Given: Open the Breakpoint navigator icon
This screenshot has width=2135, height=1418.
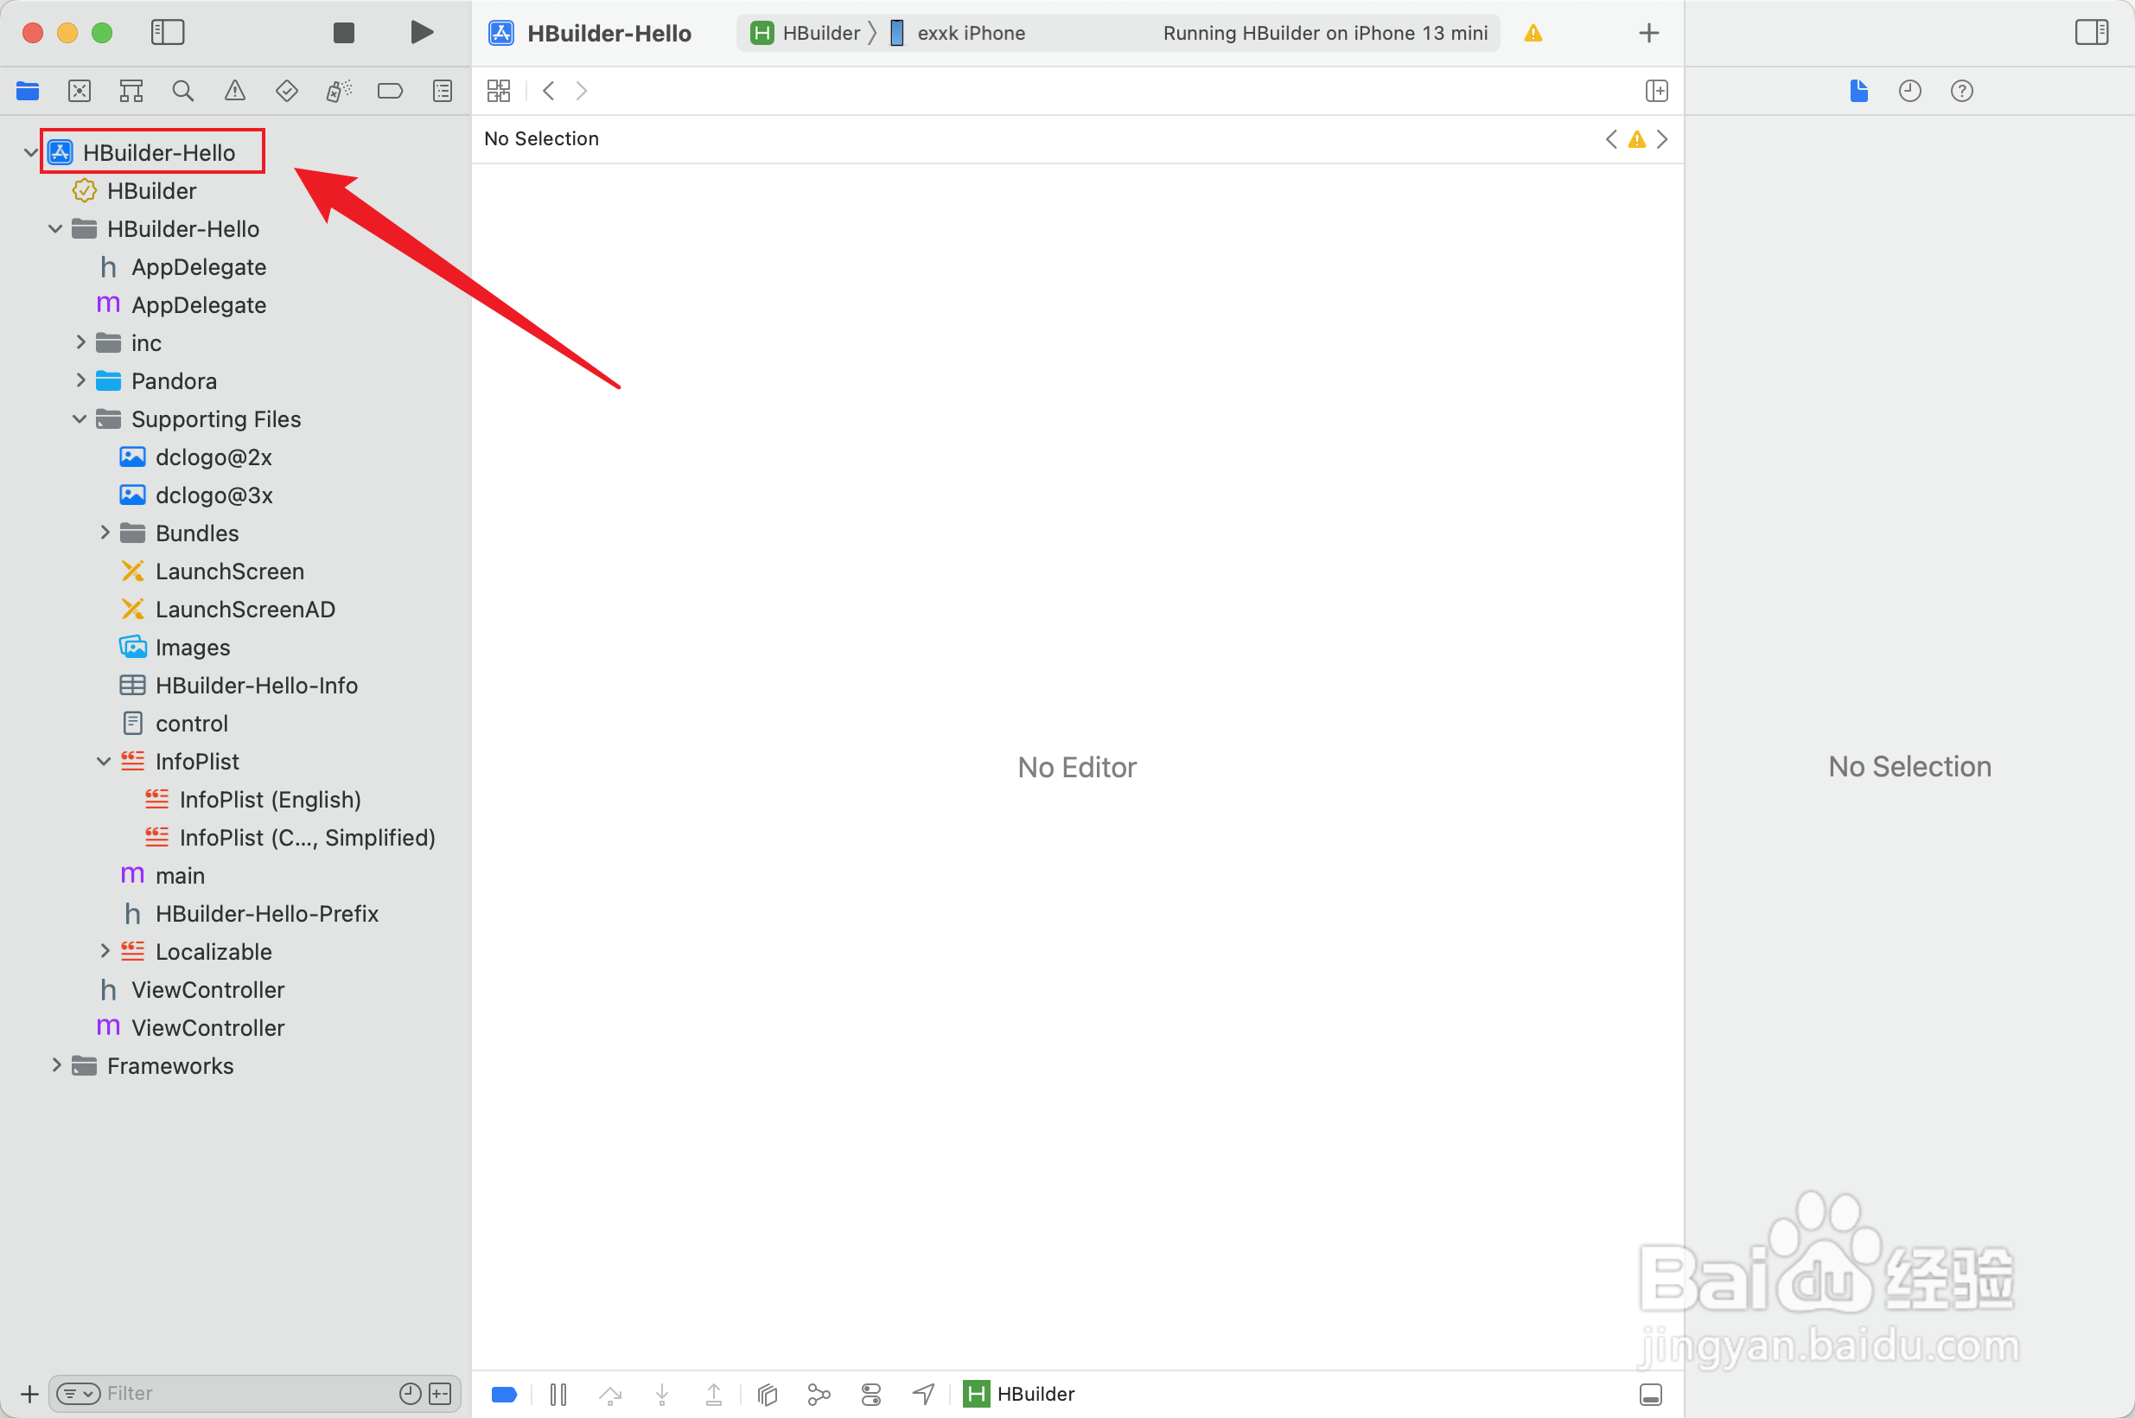Looking at the screenshot, I should point(391,91).
